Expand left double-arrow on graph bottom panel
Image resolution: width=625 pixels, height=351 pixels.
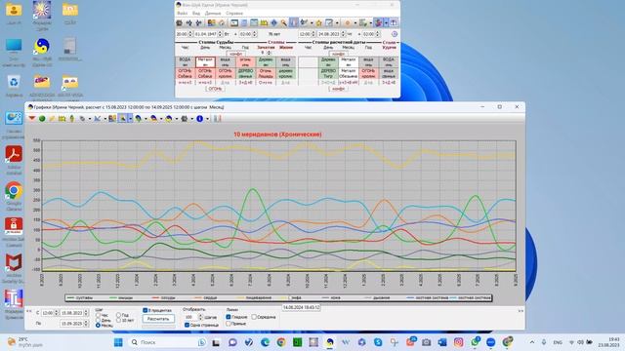[29, 311]
